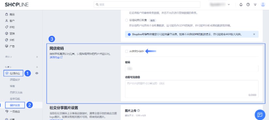The width and height of the screenshot is (269, 120).
Task: Select 偏好设置 preferences menu item
Action: click(15, 105)
